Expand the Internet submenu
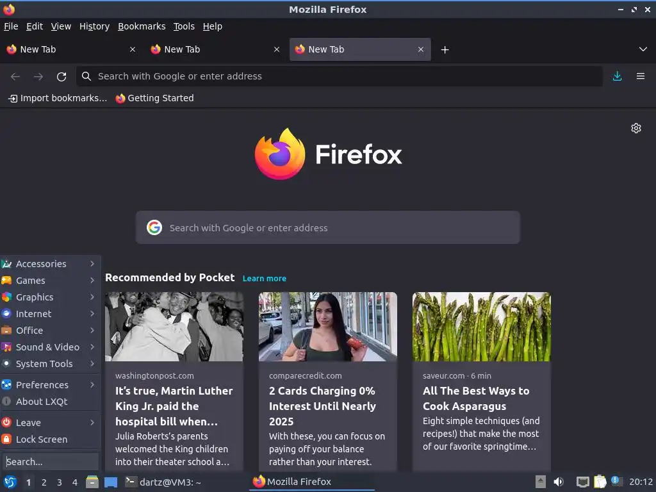Image resolution: width=656 pixels, height=492 pixels. (50, 314)
